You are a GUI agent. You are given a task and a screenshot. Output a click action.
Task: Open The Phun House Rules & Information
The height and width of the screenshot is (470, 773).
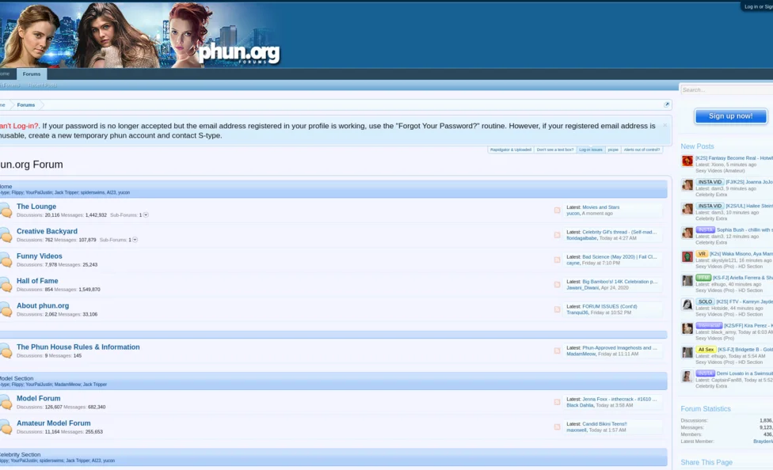tap(78, 347)
